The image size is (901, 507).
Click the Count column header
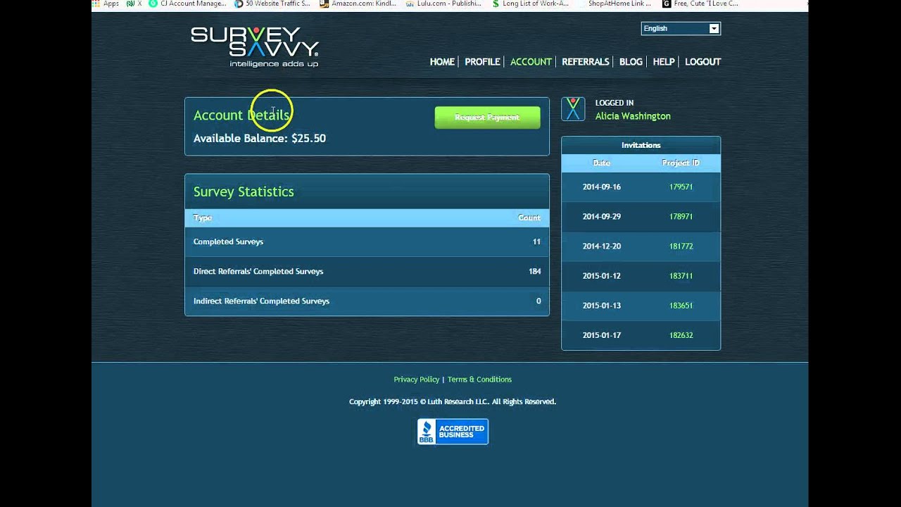click(529, 218)
